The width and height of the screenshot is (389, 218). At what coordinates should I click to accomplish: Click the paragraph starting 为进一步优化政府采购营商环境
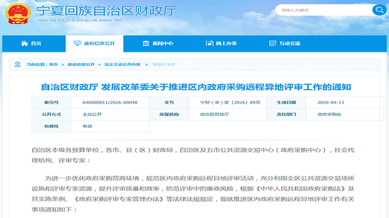point(193,194)
